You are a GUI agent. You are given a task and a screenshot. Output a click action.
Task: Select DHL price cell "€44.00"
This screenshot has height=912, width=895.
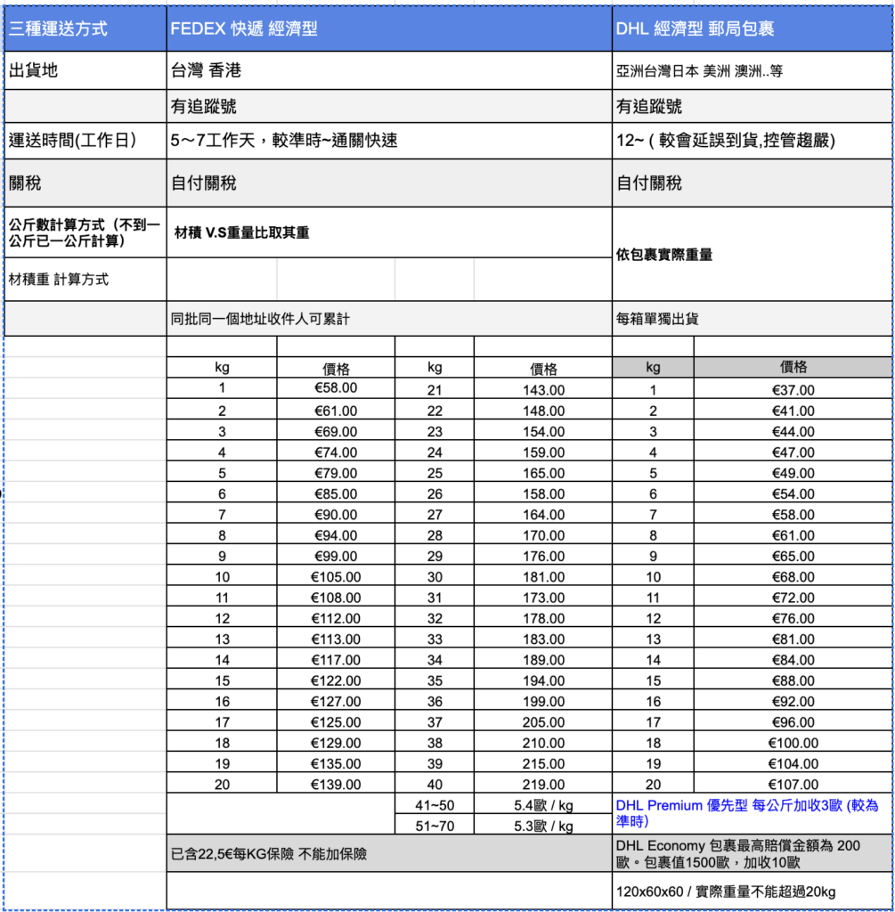(793, 432)
